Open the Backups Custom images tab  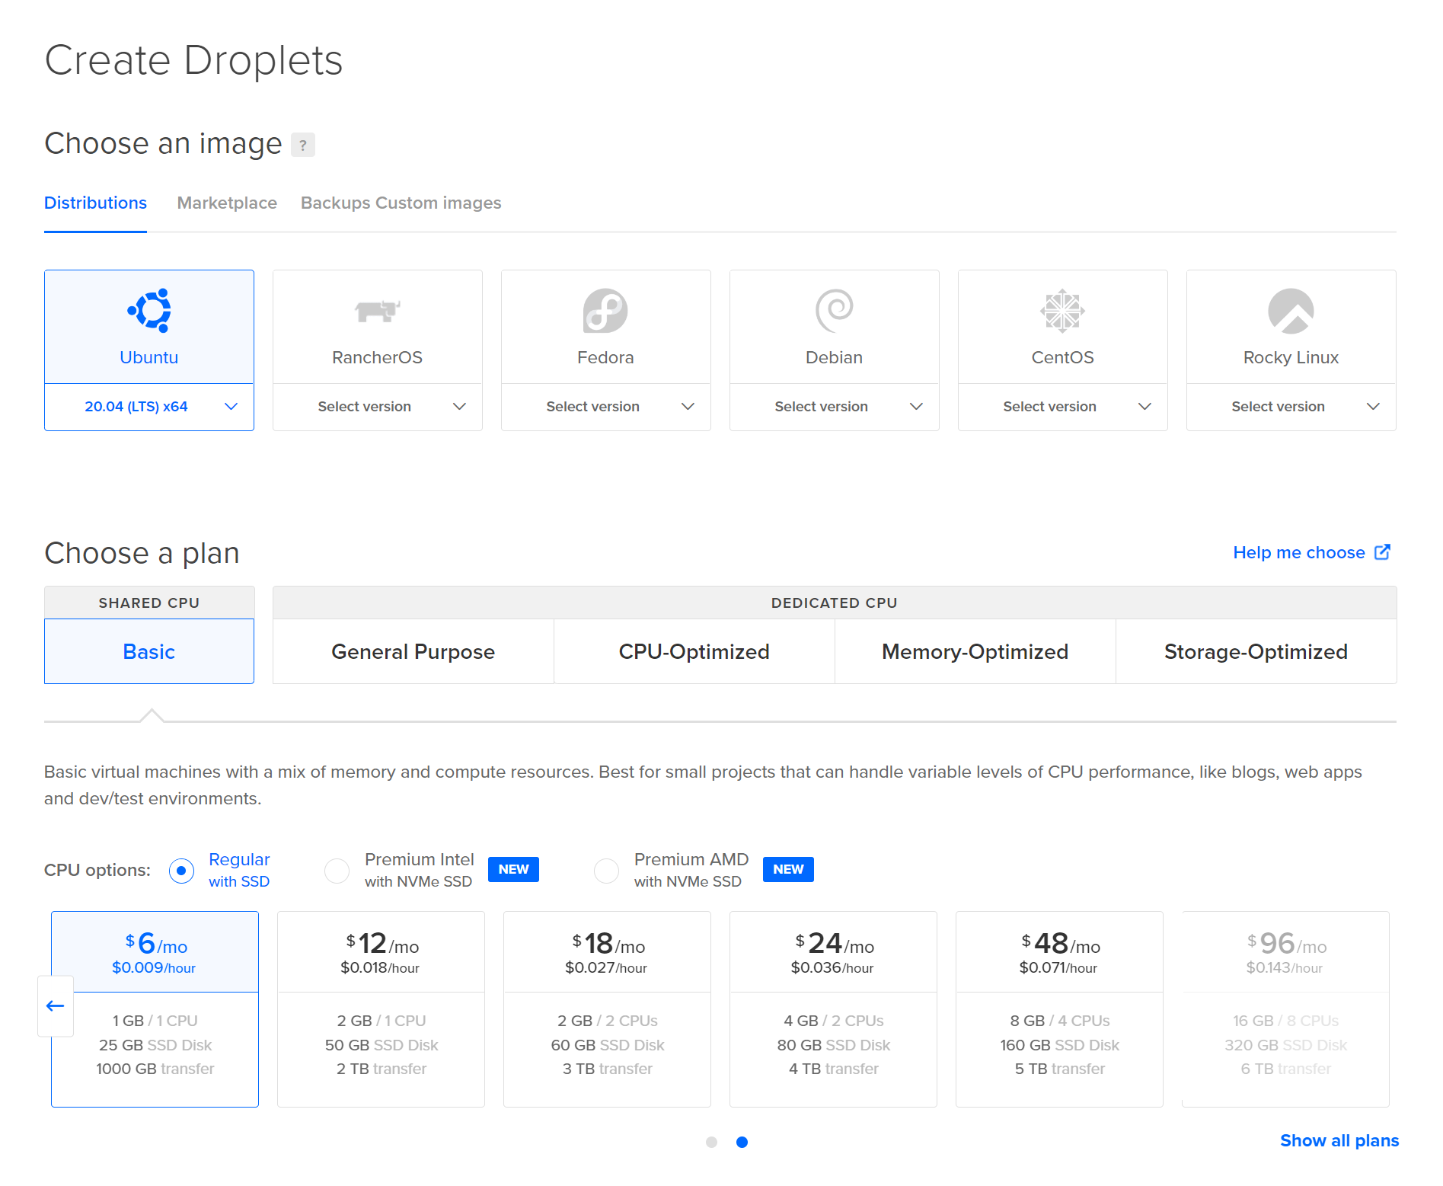pyautogui.click(x=401, y=203)
